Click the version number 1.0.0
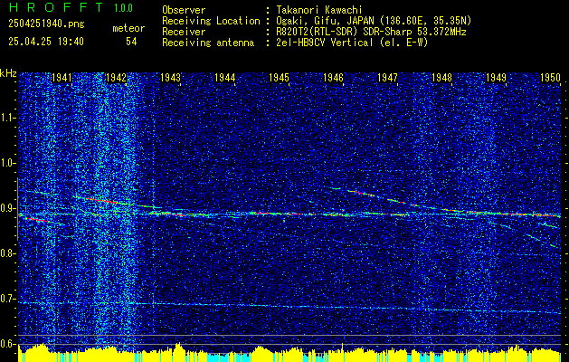569x362 pixels. [123, 8]
